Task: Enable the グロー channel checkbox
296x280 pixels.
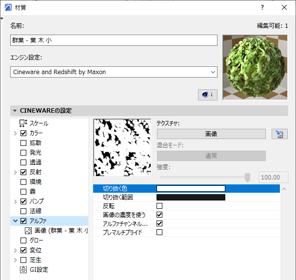Action: (23, 240)
